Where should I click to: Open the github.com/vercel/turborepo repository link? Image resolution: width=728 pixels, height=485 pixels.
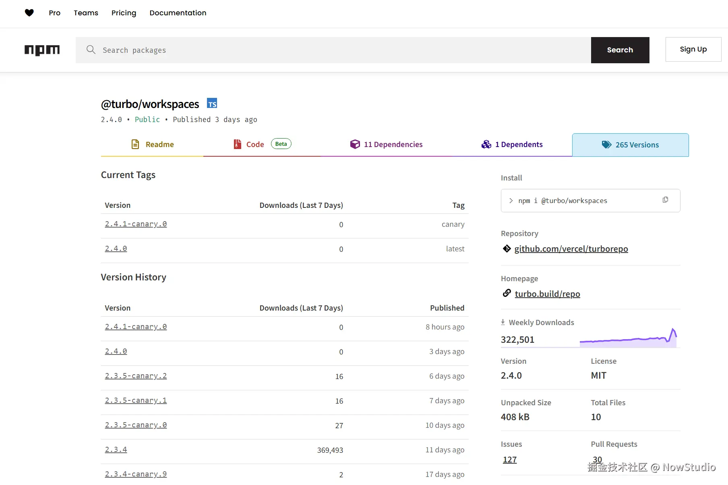[571, 249]
